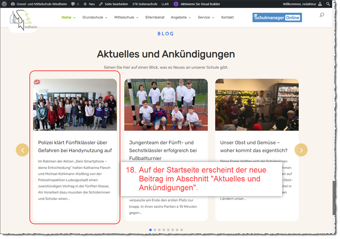
Task: Click the Schulmanager Online button
Action: pos(277,18)
